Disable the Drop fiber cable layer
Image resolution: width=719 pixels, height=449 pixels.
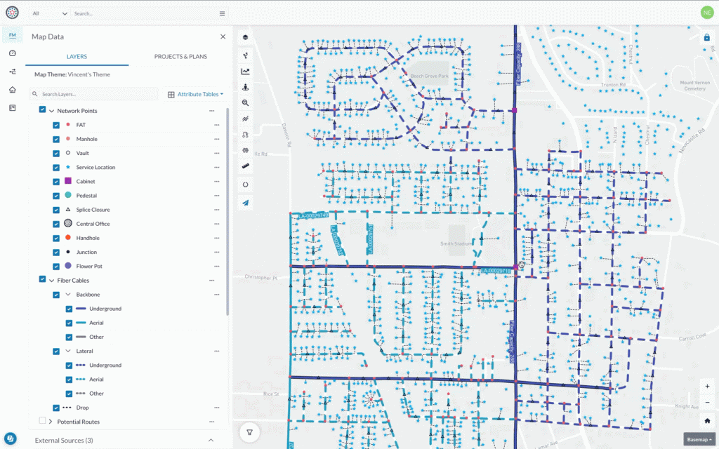coord(57,408)
